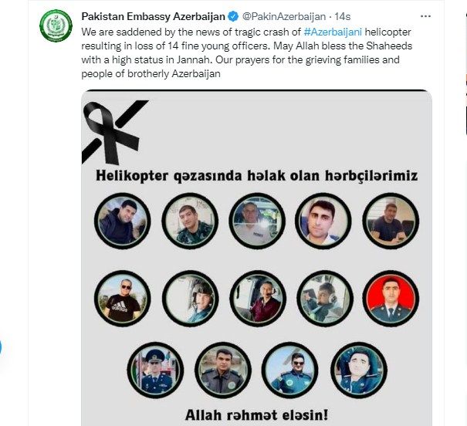Select portrait of man in Adidas shirt
Image resolution: width=467 pixels, height=426 pixels.
point(123,299)
